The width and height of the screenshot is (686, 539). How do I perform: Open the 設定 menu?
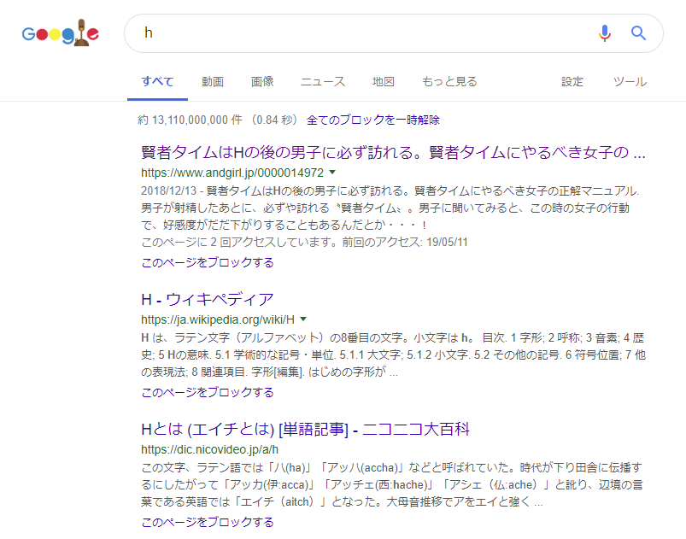572,82
